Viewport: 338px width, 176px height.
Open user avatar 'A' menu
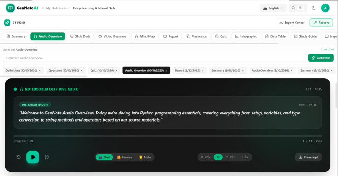325,8
